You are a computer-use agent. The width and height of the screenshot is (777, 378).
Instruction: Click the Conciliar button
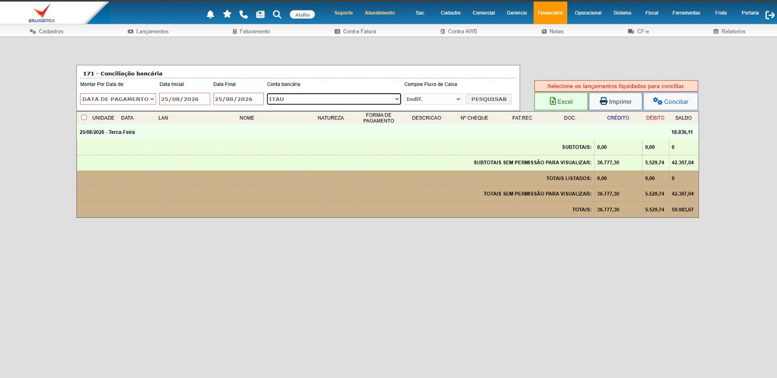[671, 101]
